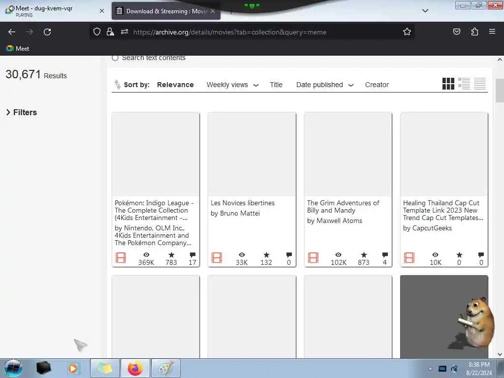Click the 102K views eye icon
Image resolution: width=504 pixels, height=378 pixels.
[339, 254]
